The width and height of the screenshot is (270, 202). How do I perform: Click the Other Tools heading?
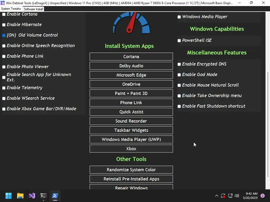(x=131, y=159)
